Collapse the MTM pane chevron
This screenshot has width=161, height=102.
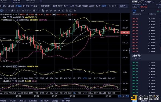click(1, 66)
